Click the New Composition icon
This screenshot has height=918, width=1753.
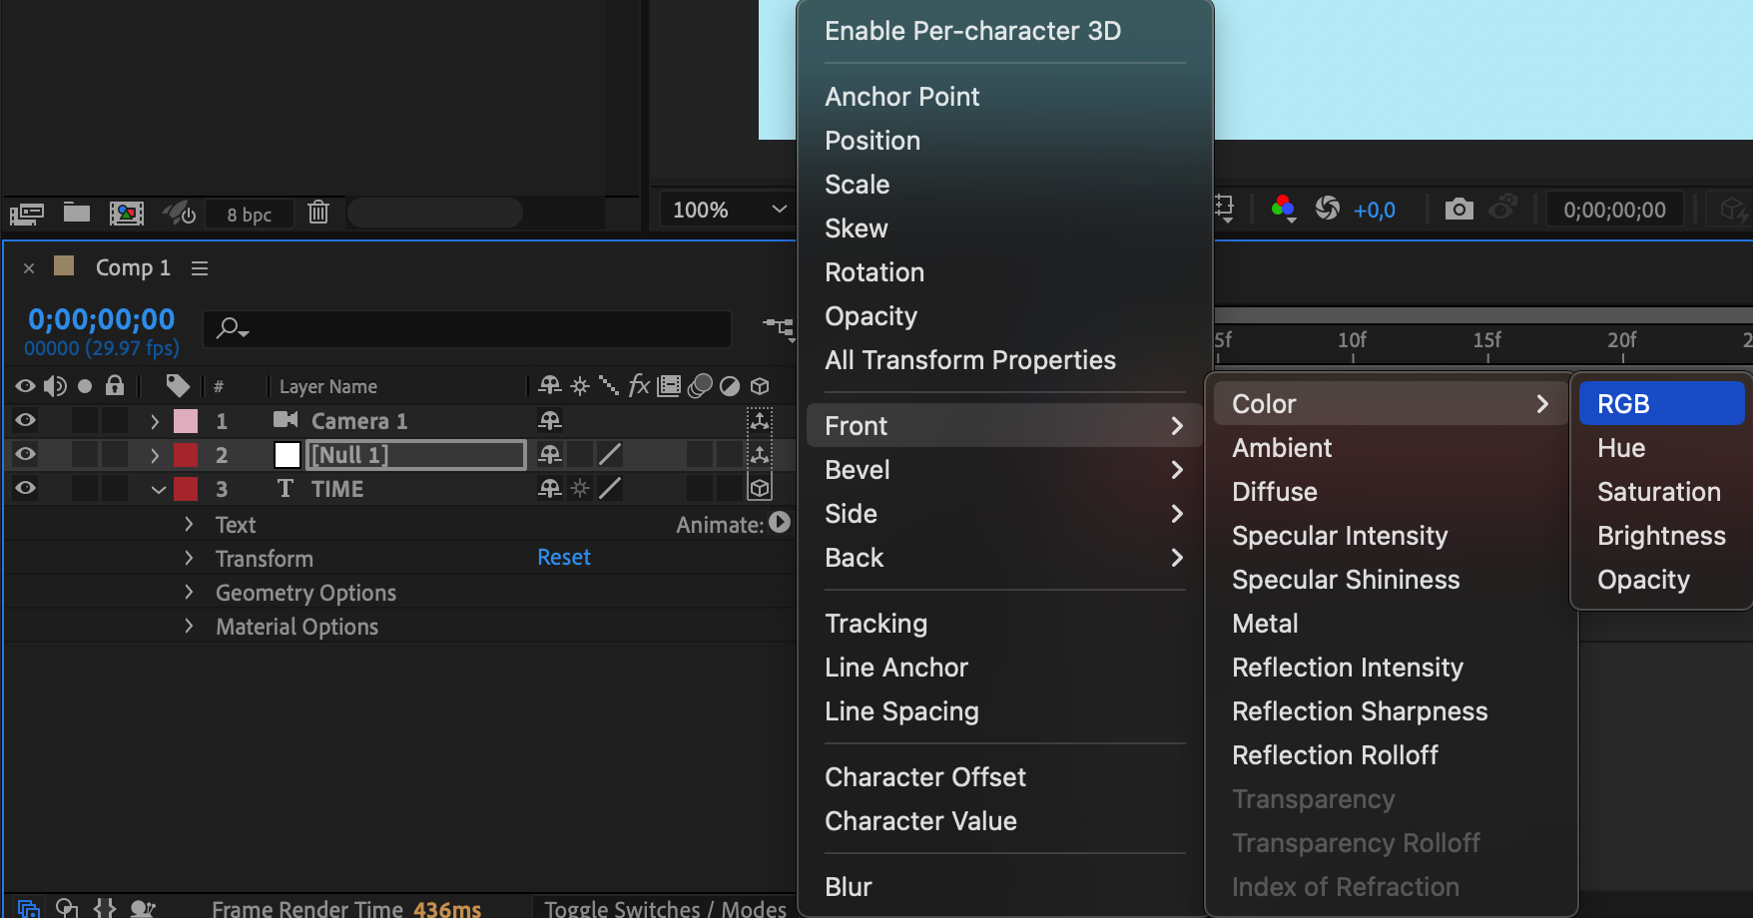(126, 213)
